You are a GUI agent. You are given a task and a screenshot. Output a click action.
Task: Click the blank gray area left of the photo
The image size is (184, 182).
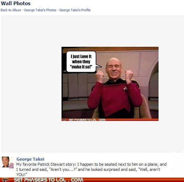click(31, 84)
